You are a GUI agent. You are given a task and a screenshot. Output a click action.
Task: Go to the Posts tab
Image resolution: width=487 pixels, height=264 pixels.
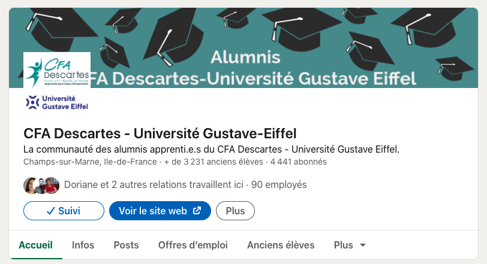pyautogui.click(x=126, y=245)
